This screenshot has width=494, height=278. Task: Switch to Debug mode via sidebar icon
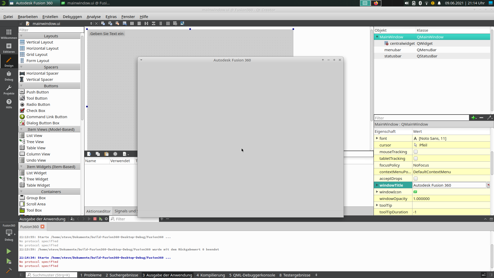tap(9, 75)
